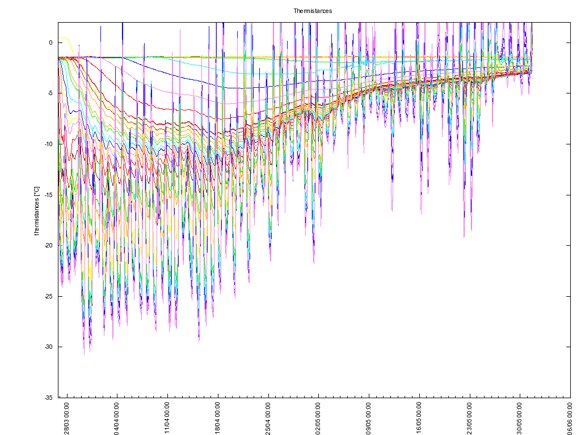Click the chart title 'Thermistarces'

[x=313, y=11]
